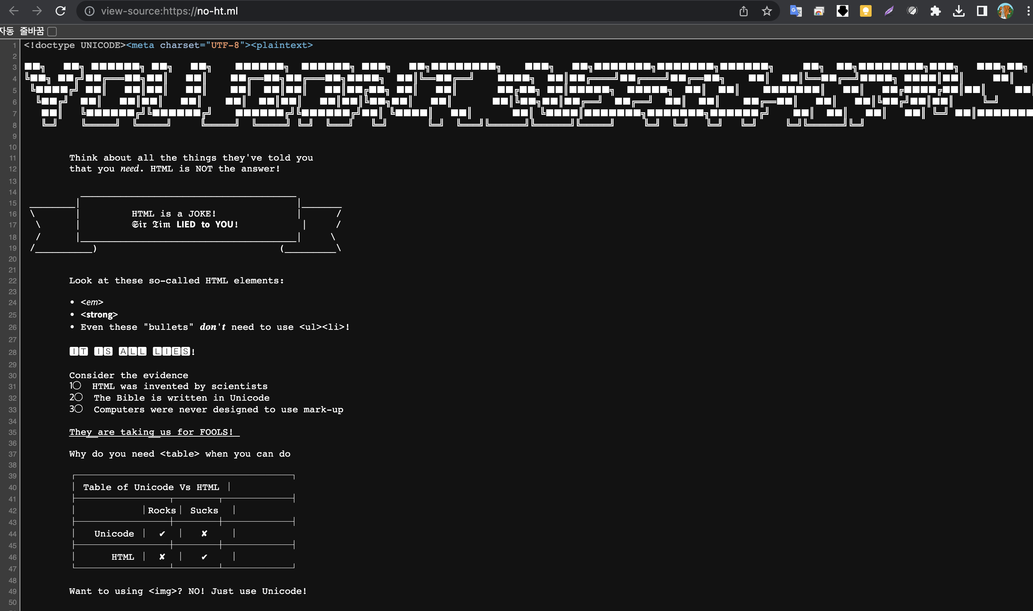Open the Extensions puzzle menu
1033x611 pixels.
pyautogui.click(x=935, y=11)
